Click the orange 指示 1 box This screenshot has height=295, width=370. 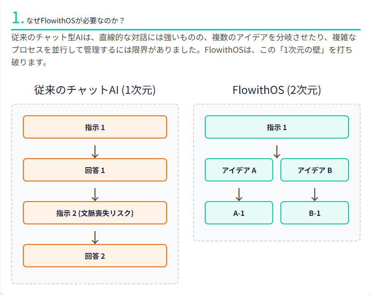point(95,127)
